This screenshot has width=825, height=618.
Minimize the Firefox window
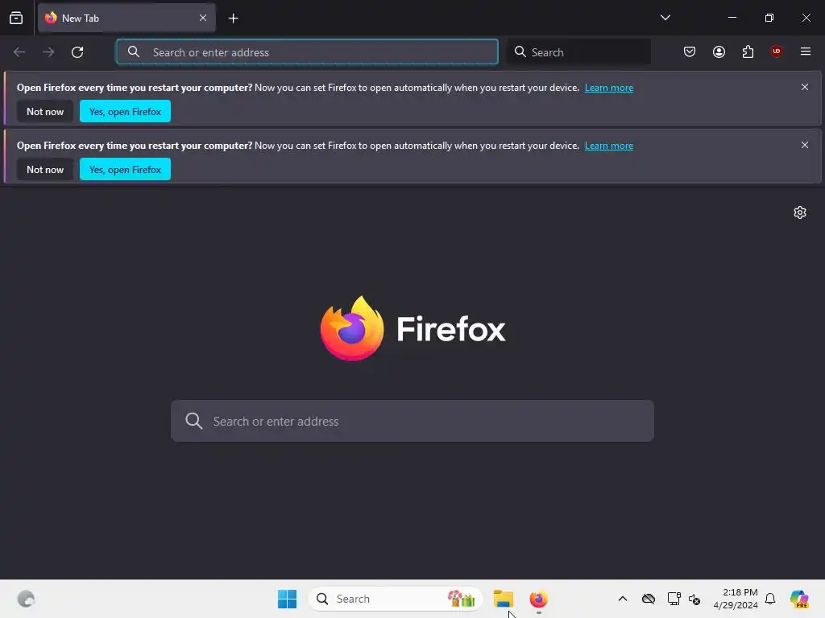point(732,18)
